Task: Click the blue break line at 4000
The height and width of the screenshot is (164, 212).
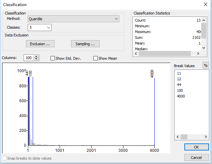Action: [154, 111]
